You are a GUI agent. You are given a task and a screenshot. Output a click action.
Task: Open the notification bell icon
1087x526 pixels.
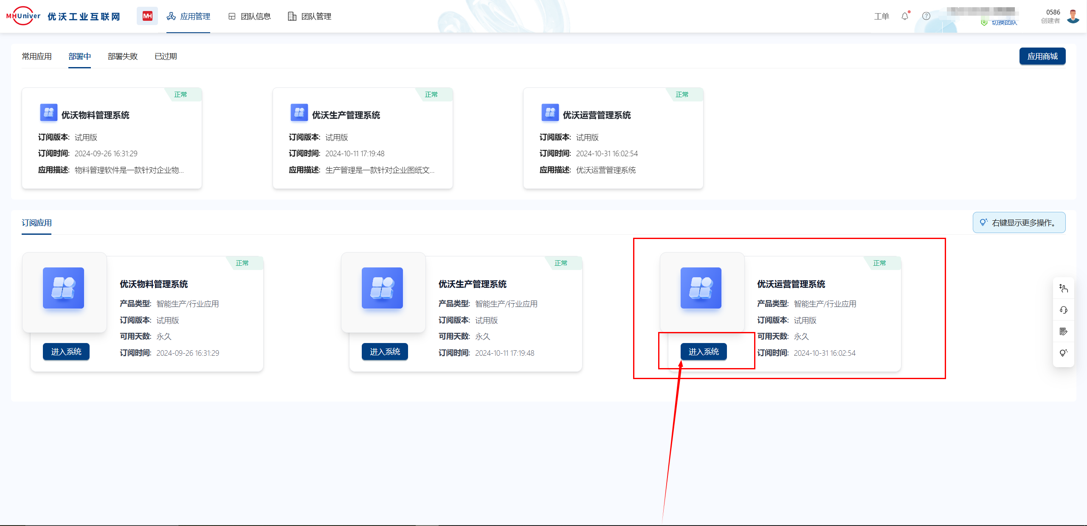(904, 16)
